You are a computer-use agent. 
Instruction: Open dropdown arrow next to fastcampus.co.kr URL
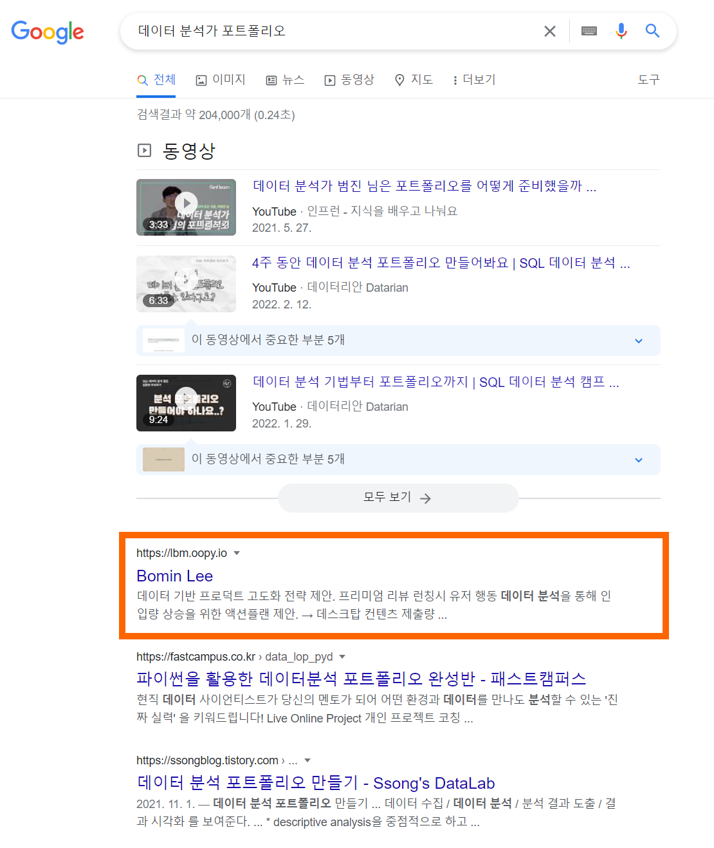click(342, 657)
